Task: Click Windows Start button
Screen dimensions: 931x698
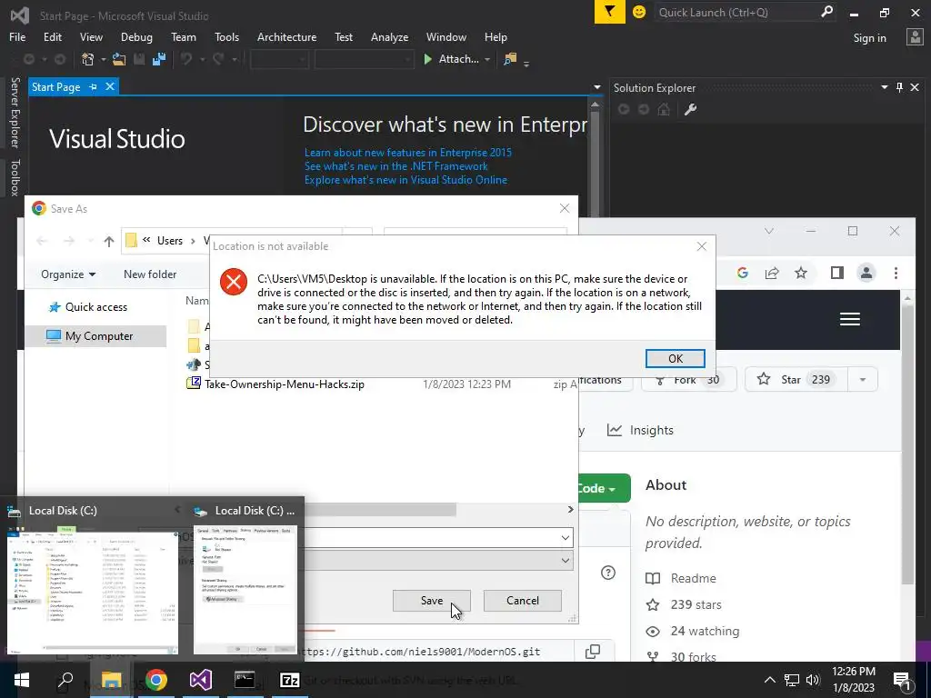Action: click(x=22, y=680)
